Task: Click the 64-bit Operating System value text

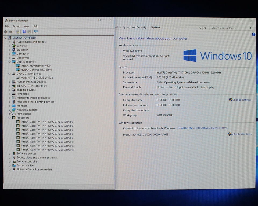Action: tap(183, 82)
